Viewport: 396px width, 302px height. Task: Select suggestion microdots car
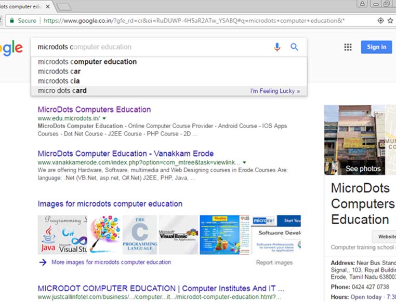click(x=169, y=71)
